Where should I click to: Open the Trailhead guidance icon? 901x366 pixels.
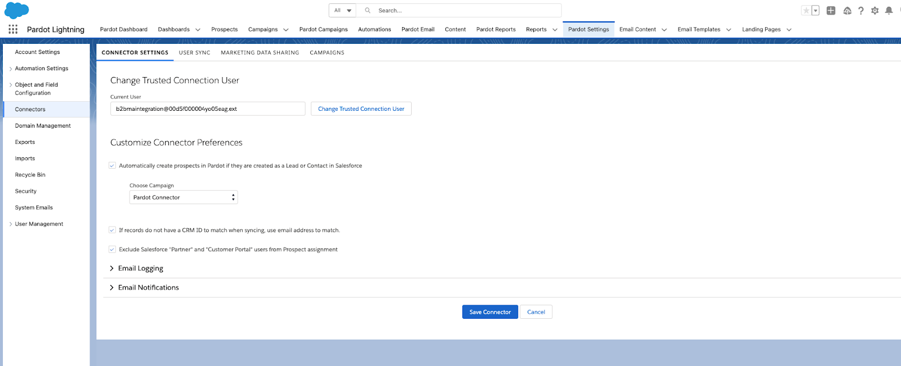click(x=847, y=11)
